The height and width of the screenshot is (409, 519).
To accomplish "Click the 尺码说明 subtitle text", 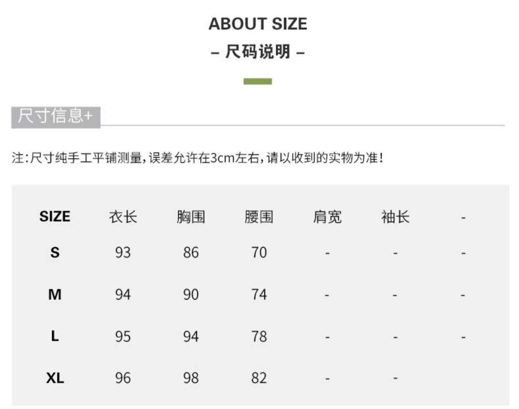I will click(258, 52).
